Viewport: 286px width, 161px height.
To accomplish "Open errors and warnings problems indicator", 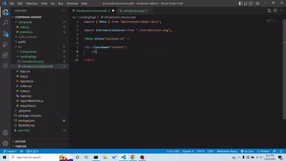I will click(33, 151).
